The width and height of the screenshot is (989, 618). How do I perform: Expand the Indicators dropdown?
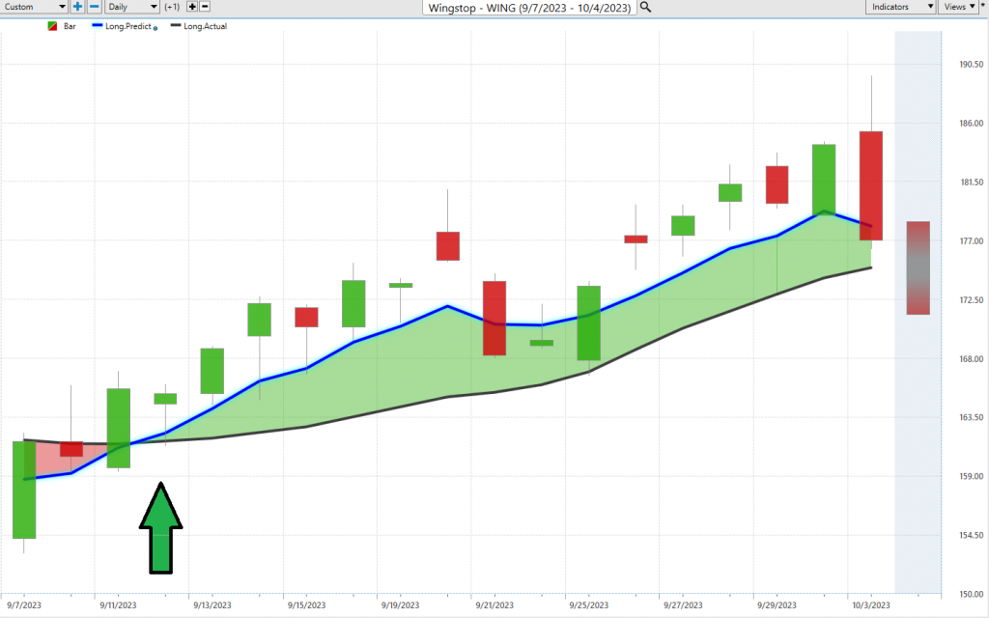900,7
